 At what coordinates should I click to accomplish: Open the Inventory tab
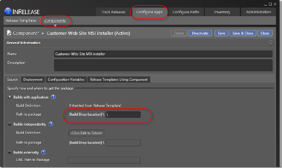(x=222, y=12)
